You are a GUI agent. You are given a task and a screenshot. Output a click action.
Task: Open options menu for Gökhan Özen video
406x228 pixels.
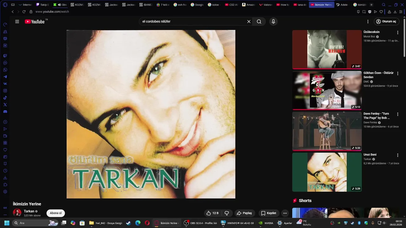[398, 73]
